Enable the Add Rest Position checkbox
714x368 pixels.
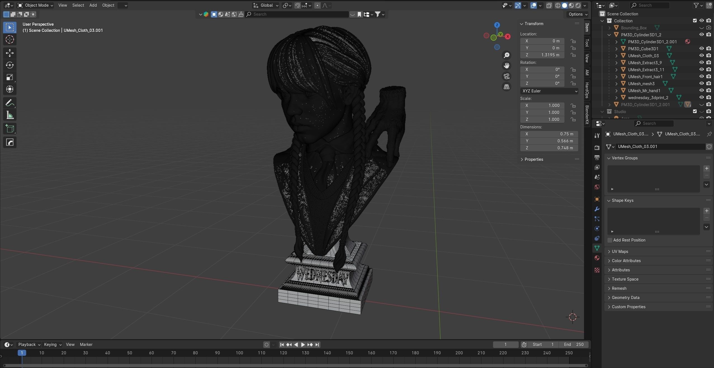pyautogui.click(x=610, y=240)
